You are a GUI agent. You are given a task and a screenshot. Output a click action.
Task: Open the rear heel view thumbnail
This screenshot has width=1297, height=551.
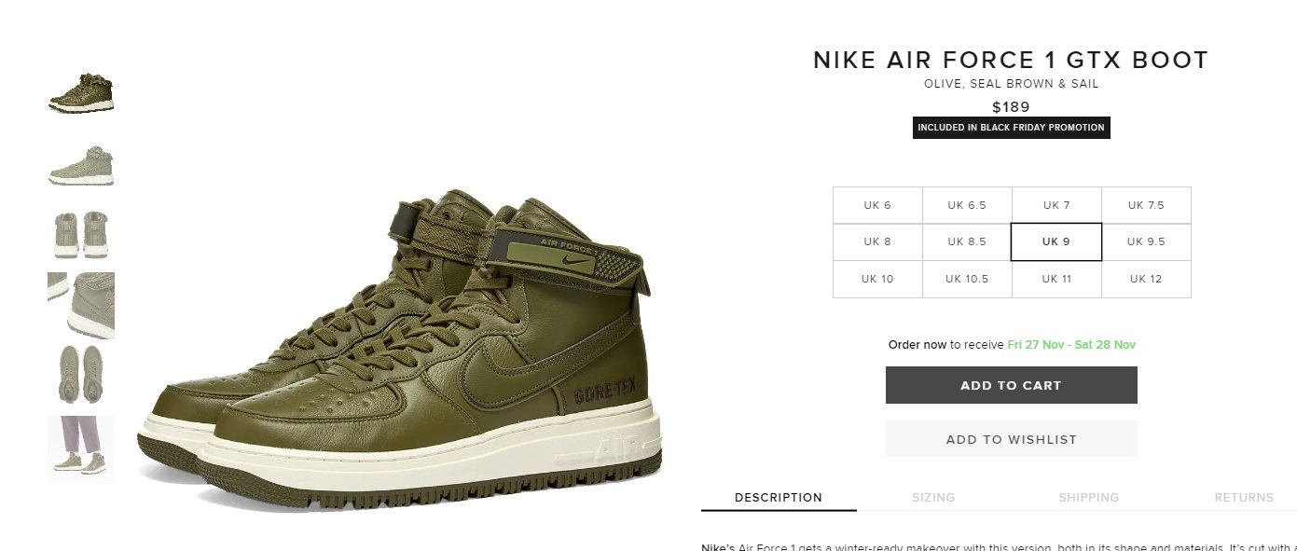[x=81, y=234]
